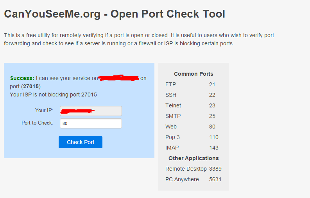Click the Your IP field

(x=91, y=111)
